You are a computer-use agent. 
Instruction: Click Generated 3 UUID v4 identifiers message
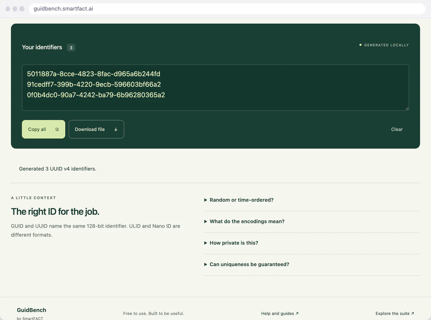[58, 169]
